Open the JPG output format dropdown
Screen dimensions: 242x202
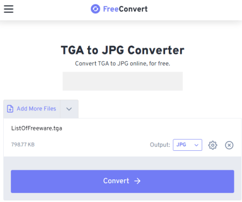[x=187, y=145]
